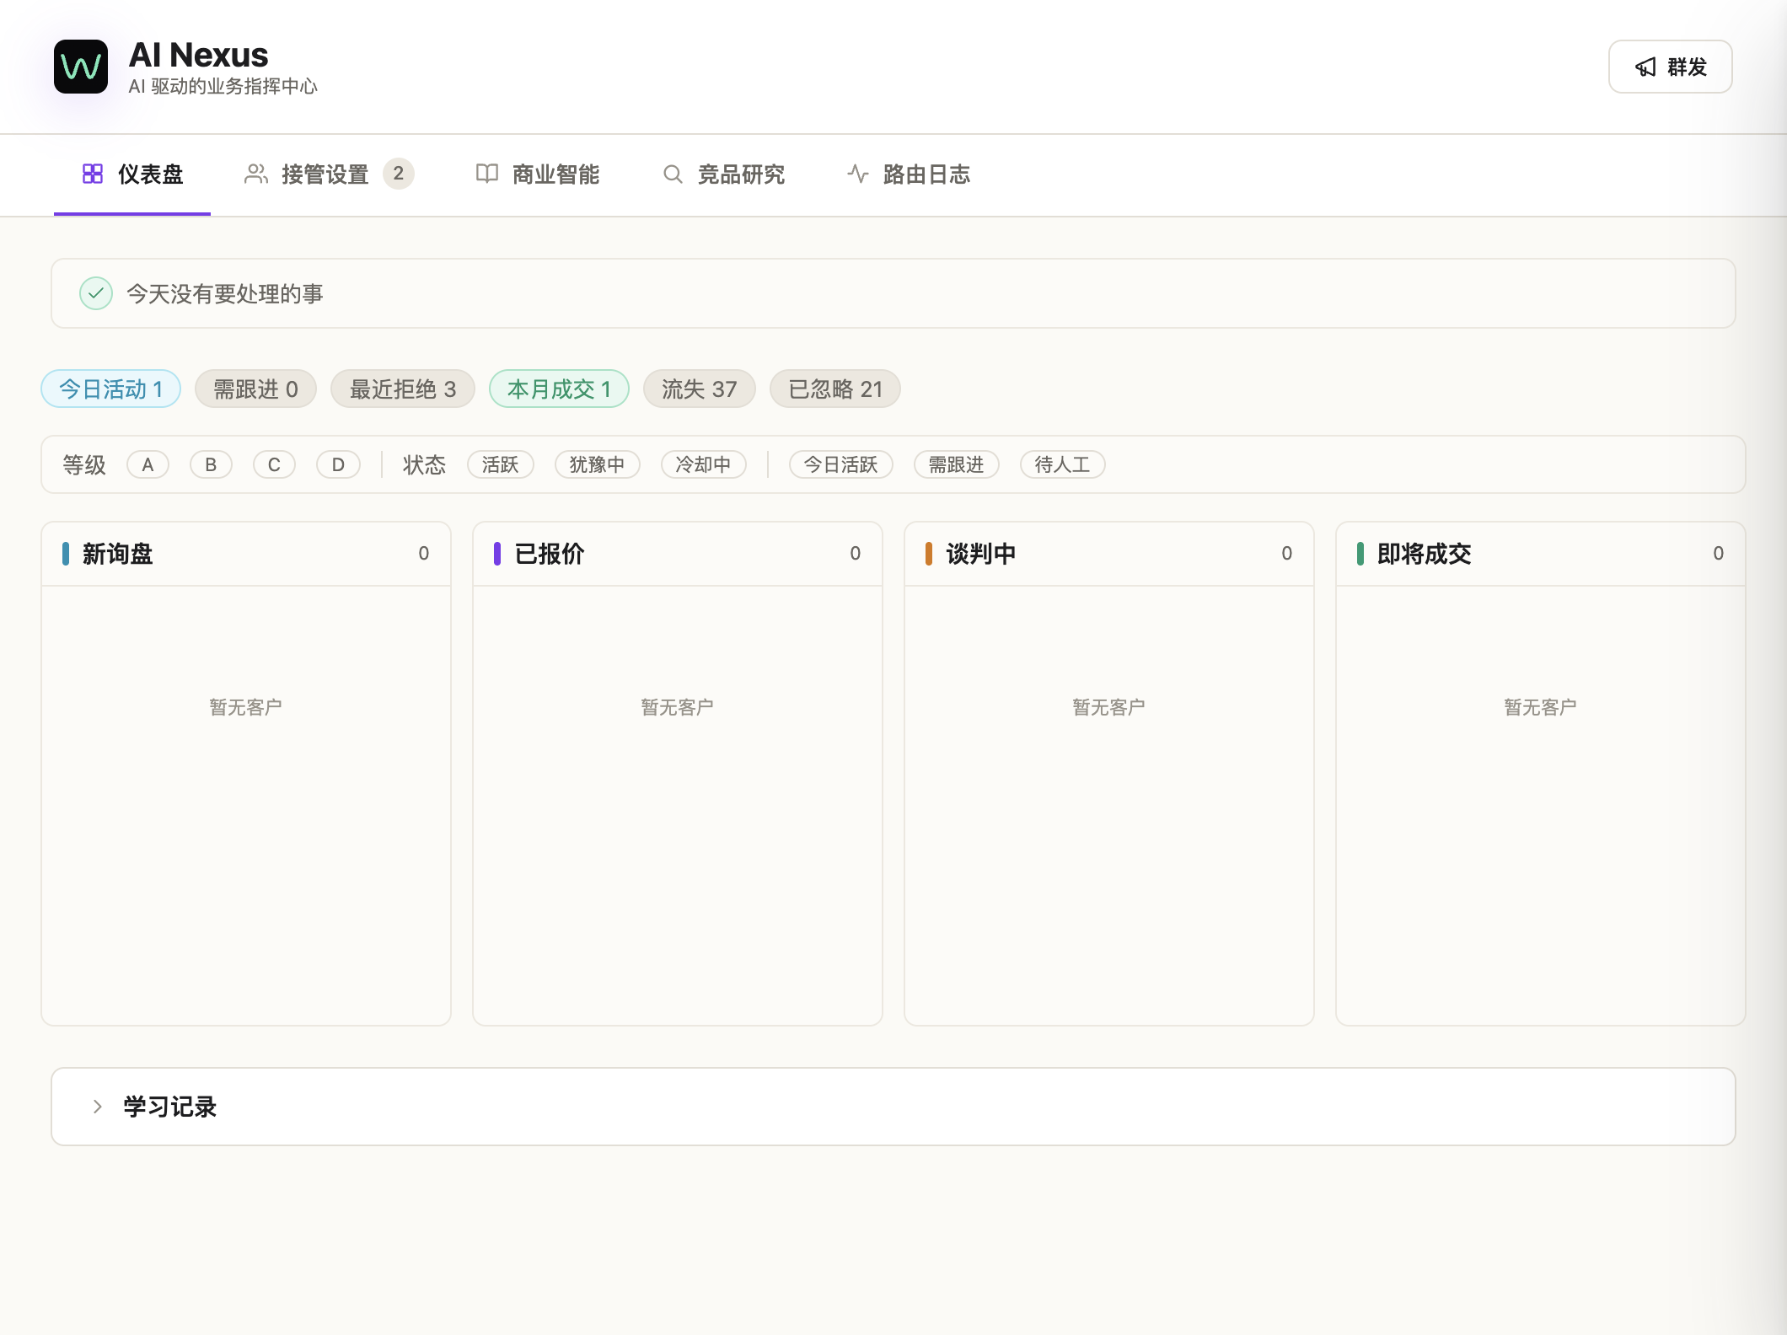Toggle grade B filter

tap(211, 464)
